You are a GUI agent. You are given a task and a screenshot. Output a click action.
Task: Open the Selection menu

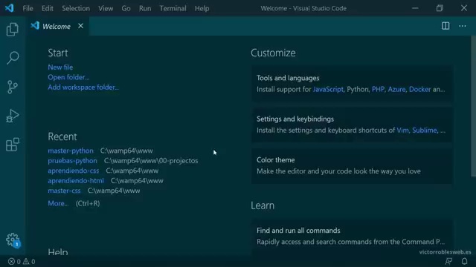(x=76, y=8)
